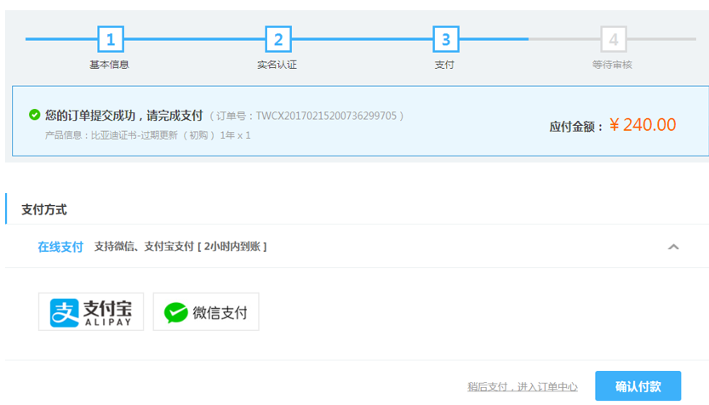This screenshot has height=405, width=709.
Task: Go to the 基本信息 step label
Action: click(x=110, y=65)
